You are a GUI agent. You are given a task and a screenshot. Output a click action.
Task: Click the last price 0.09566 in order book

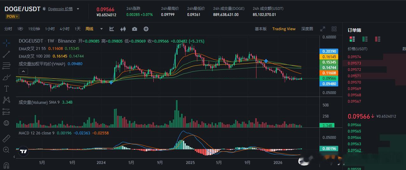[x=359, y=116]
